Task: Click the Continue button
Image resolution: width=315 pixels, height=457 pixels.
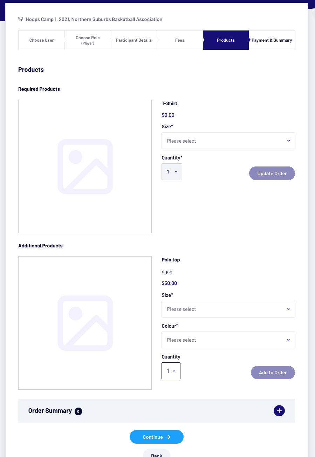Action: [x=157, y=437]
